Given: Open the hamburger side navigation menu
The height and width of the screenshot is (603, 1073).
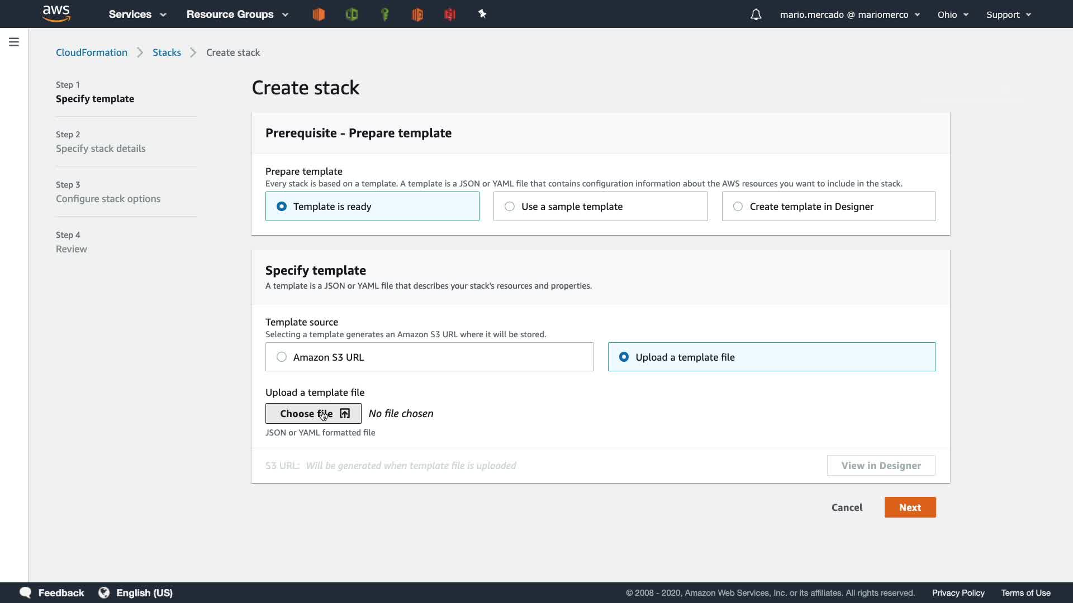Looking at the screenshot, I should click(14, 42).
